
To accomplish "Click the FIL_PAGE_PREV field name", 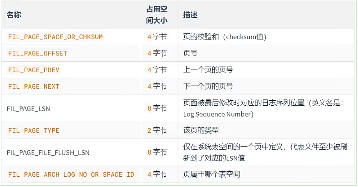I will (x=34, y=70).
